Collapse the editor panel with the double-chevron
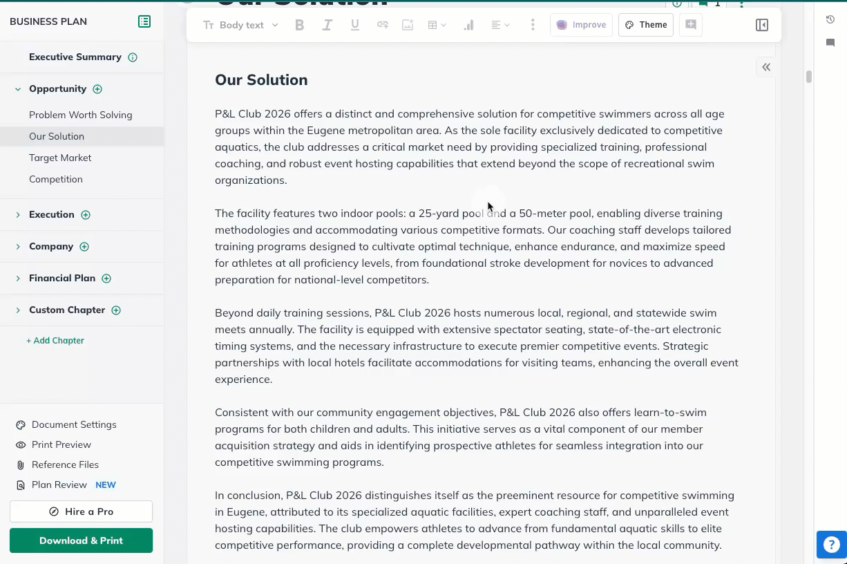Viewport: 847px width, 564px height. (x=766, y=67)
